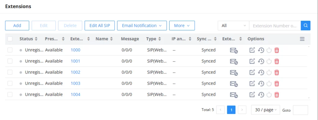
Task: Click the reboot power icon for extension 1003
Action: coord(269,83)
